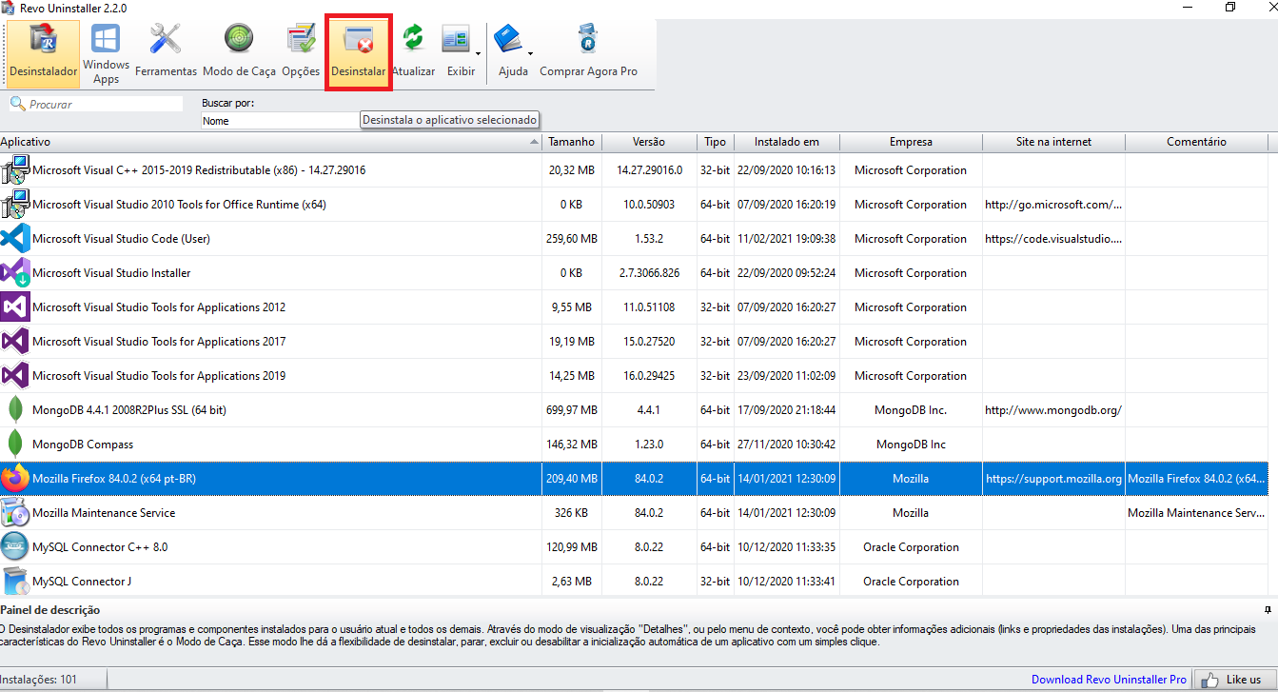1278x692 pixels.
Task: Click the Desinstalar uninstall button
Action: tap(358, 53)
